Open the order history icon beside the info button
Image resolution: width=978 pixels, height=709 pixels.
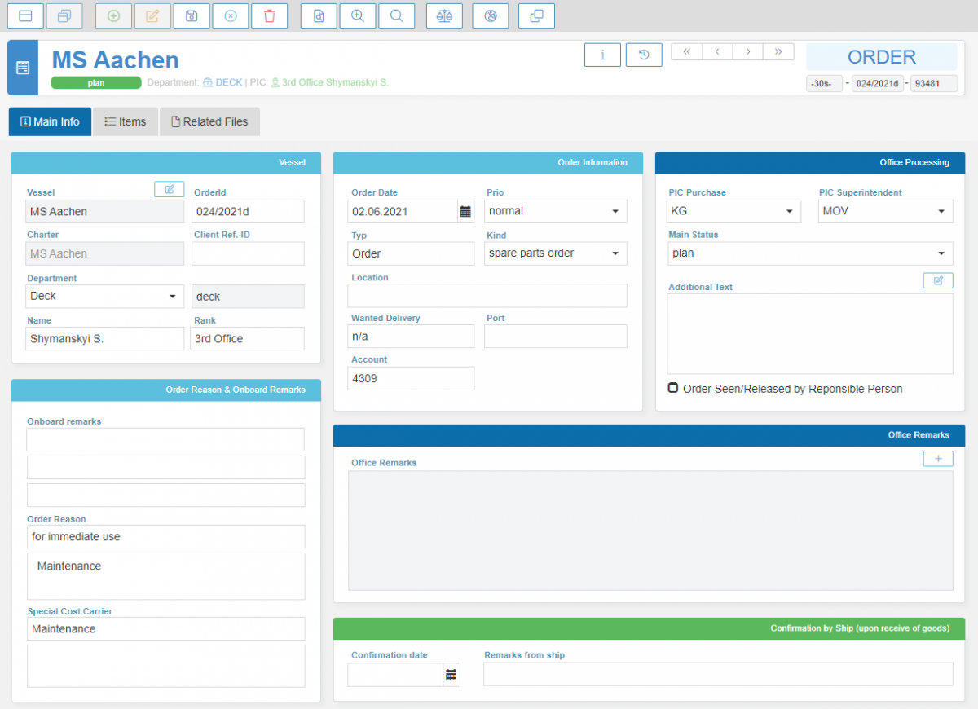643,55
